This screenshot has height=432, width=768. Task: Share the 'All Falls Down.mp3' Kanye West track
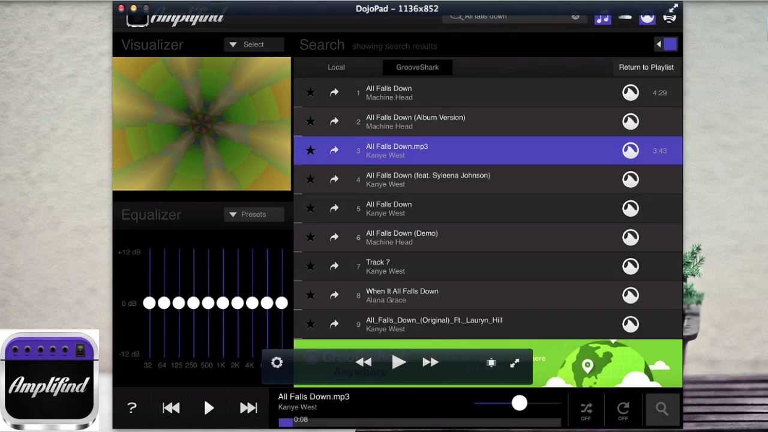click(334, 150)
